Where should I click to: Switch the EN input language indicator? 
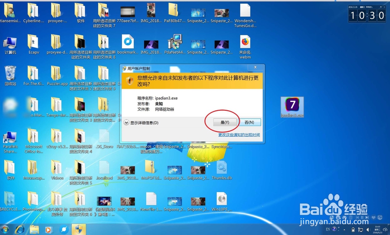tap(328, 229)
